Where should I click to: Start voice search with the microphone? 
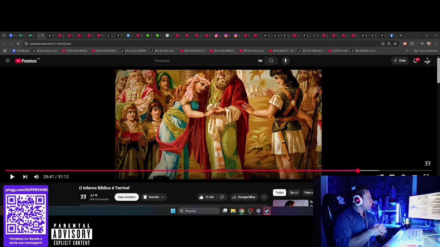[285, 61]
